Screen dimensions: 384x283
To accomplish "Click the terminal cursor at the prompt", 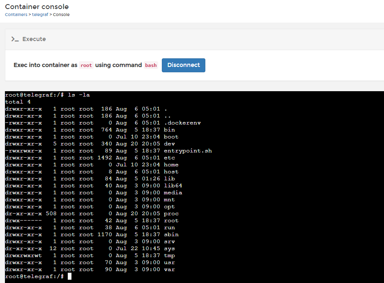I will coord(69,276).
